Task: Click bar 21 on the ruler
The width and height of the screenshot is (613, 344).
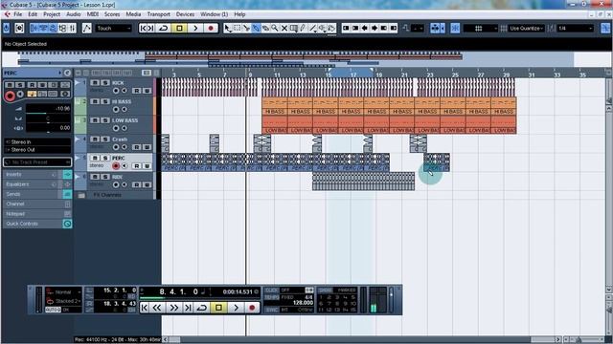Action: pos(404,75)
